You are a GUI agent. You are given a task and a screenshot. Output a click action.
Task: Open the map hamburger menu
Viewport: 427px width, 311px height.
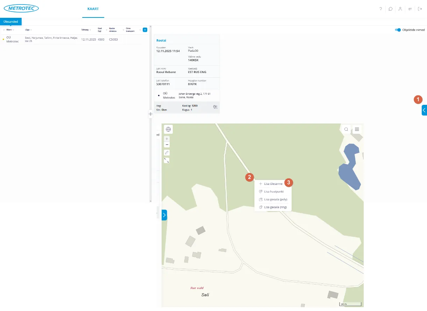pos(357,129)
